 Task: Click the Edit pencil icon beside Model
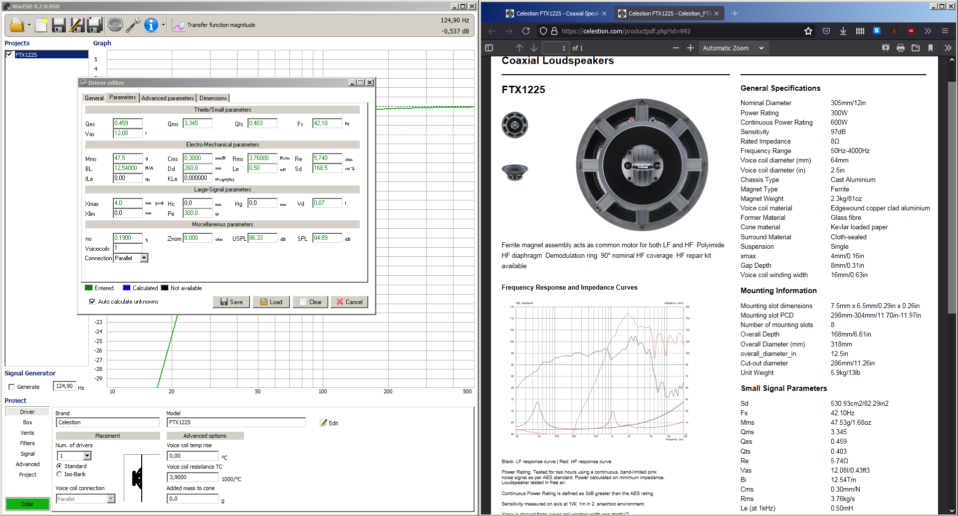pyautogui.click(x=323, y=423)
